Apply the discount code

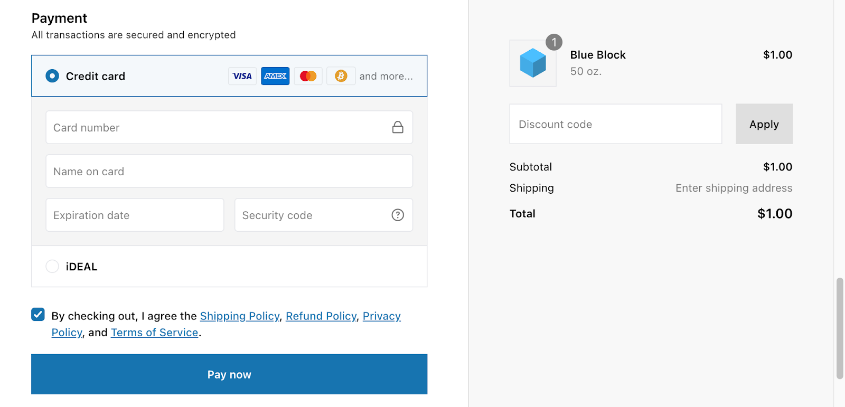click(x=763, y=124)
